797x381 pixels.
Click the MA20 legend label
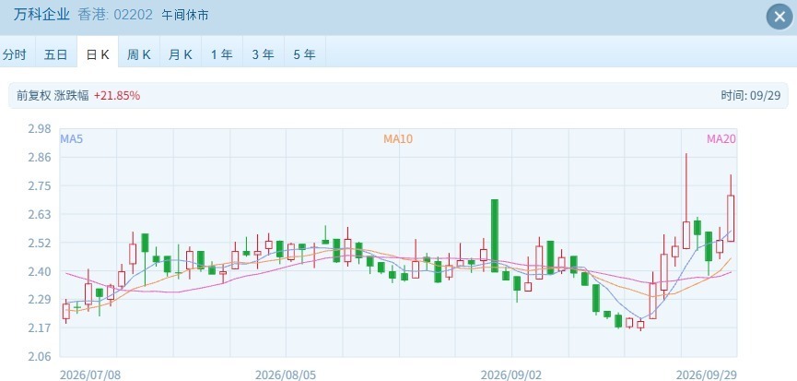pyautogui.click(x=721, y=139)
